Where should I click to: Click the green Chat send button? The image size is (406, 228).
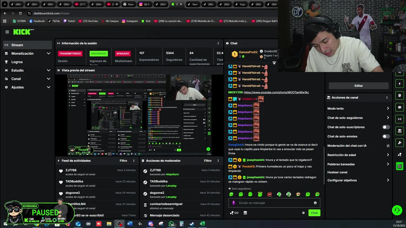[314, 213]
